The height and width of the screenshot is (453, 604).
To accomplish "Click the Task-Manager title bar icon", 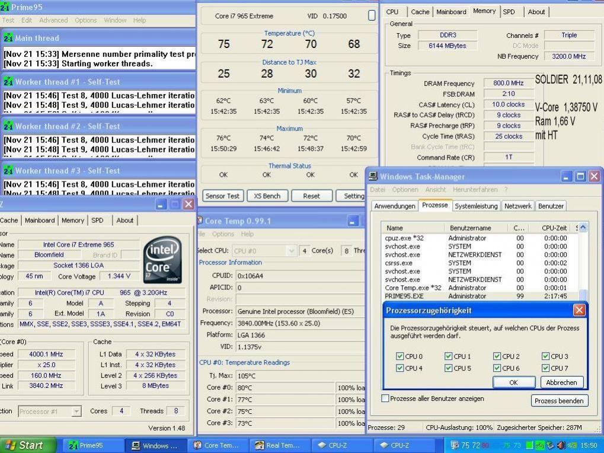I will 373,177.
